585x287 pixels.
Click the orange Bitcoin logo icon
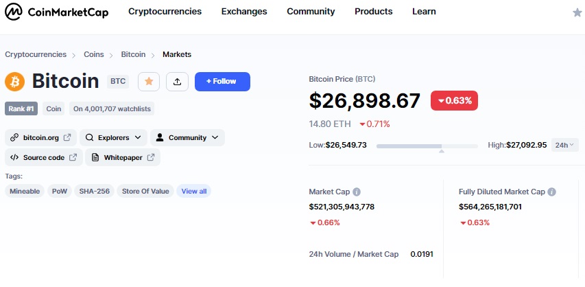point(14,82)
